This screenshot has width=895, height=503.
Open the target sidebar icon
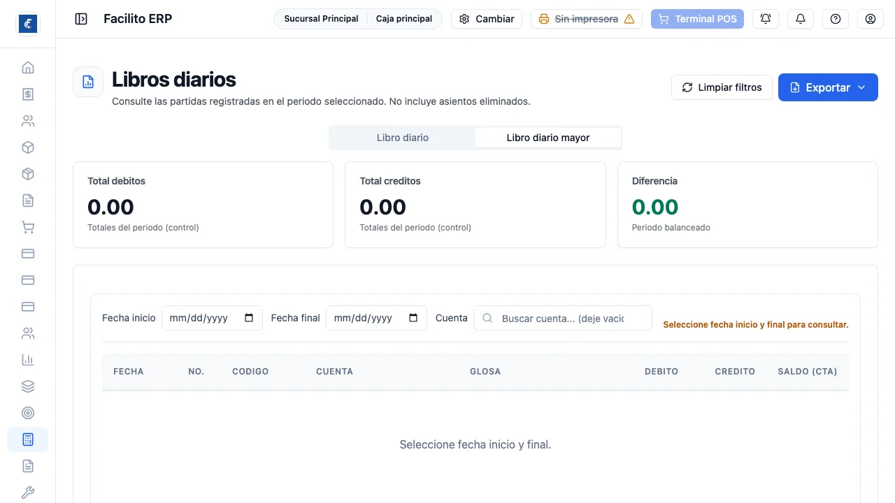pyautogui.click(x=28, y=413)
